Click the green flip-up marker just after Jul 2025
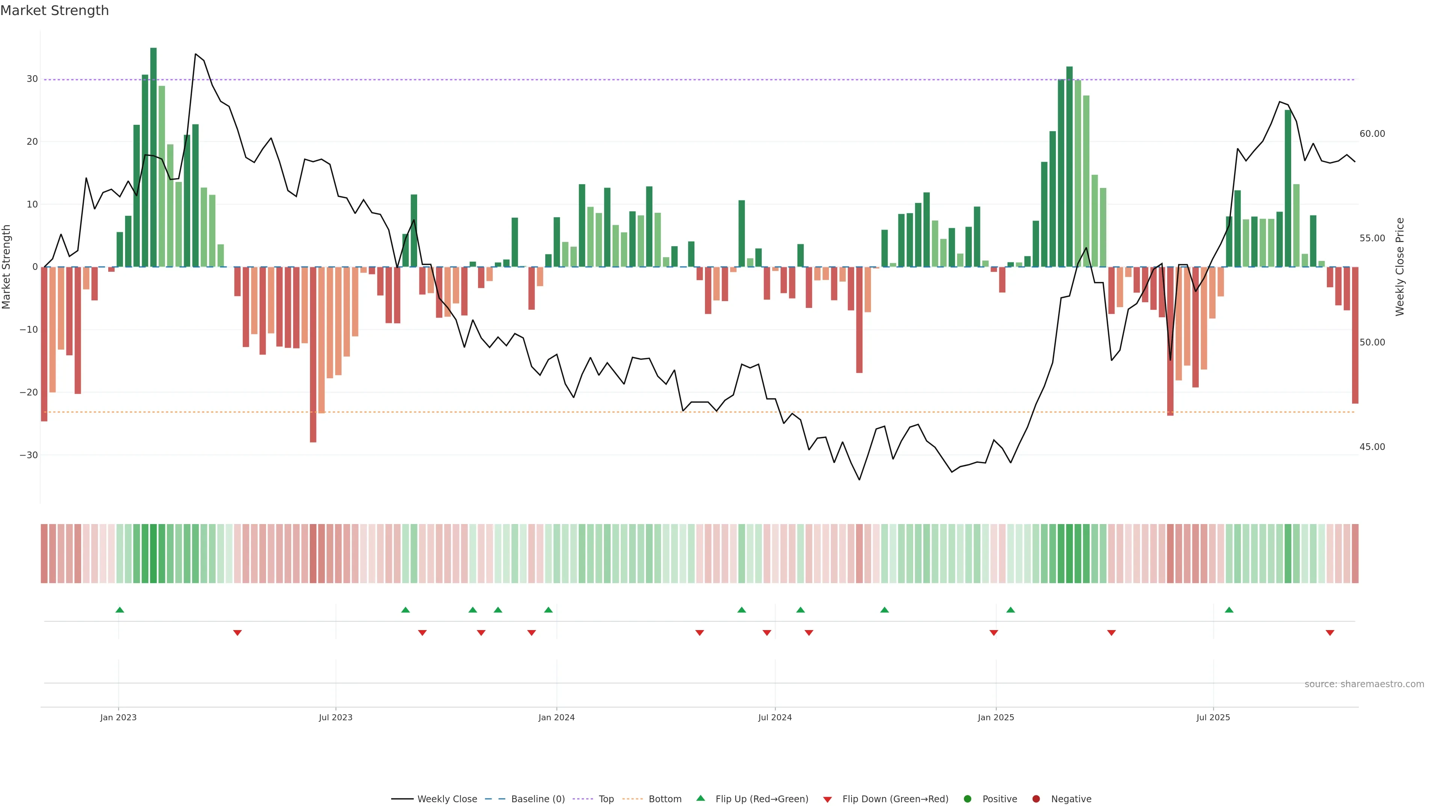The width and height of the screenshot is (1443, 812). point(1229,610)
